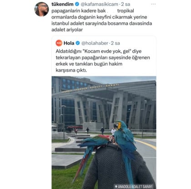Click Hola's orange profile logo

coord(59,43)
